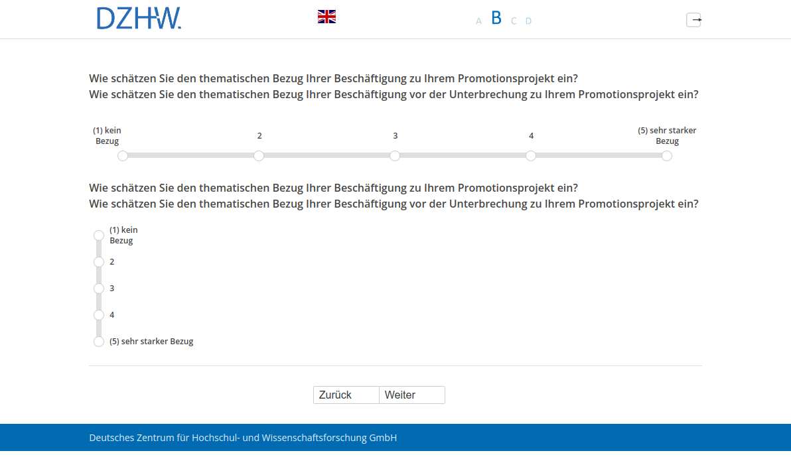
Task: Switch language via the British flag icon
Action: point(326,17)
